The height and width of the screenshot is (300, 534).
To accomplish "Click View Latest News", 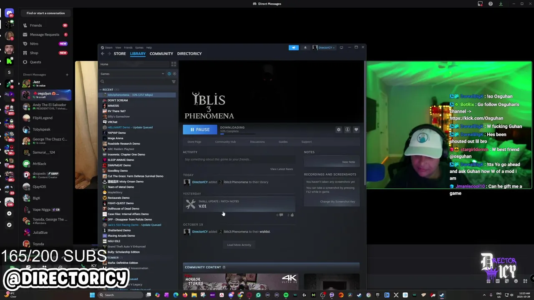I will pos(282,169).
